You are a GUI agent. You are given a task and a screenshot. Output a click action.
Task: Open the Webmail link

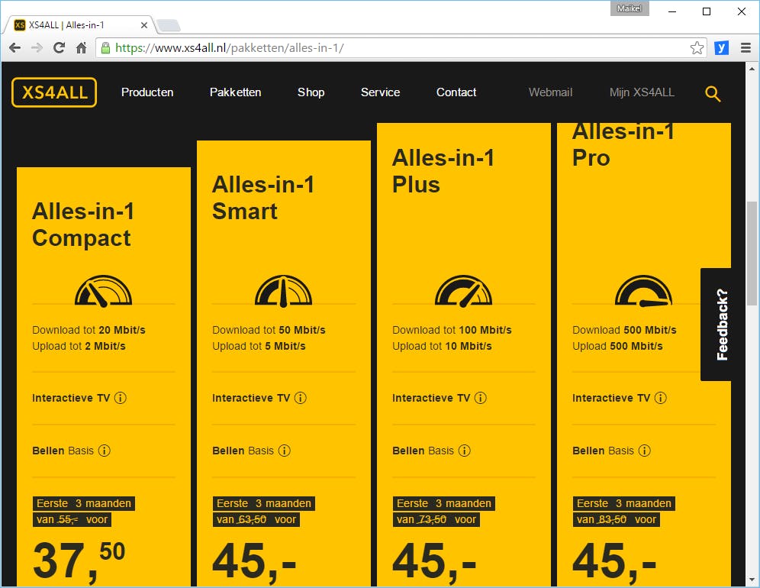551,92
